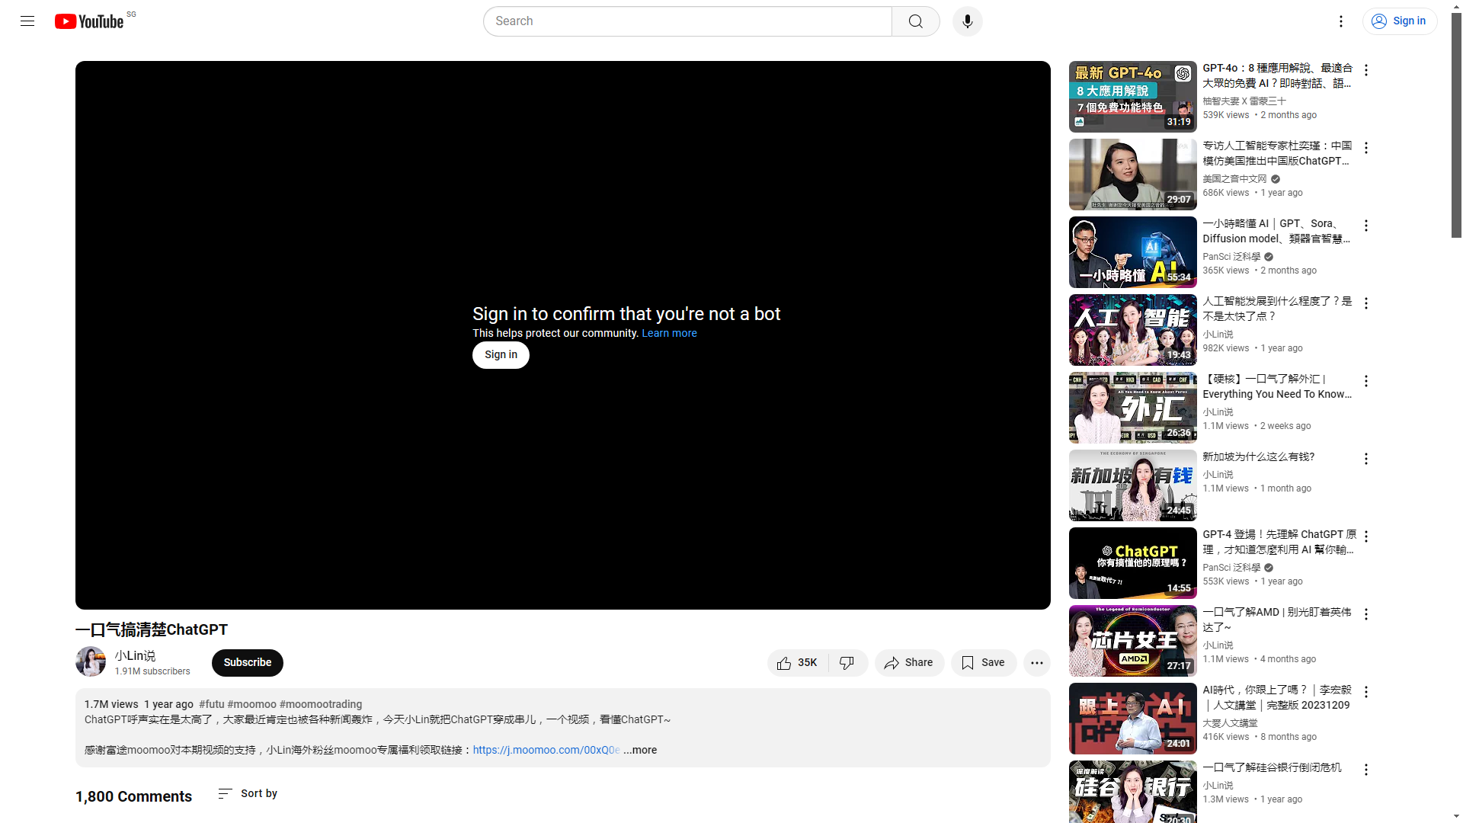Open 大愛人文講堂 channel name
The width and height of the screenshot is (1463, 823).
click(1230, 723)
